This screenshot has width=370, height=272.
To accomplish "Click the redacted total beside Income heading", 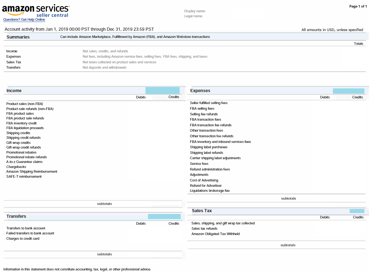I will pos(163,91).
